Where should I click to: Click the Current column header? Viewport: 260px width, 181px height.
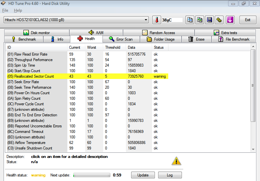(76, 47)
